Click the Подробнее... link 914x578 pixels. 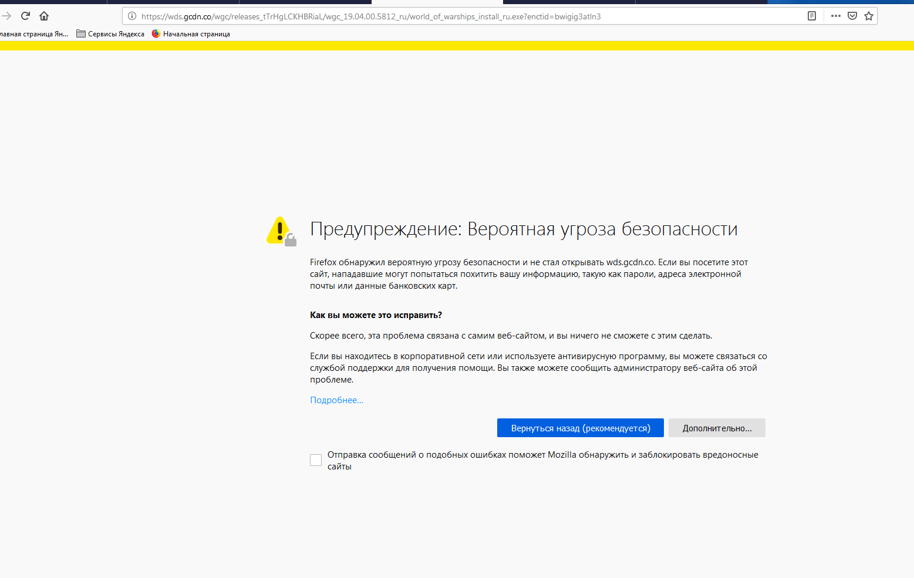[x=336, y=400]
